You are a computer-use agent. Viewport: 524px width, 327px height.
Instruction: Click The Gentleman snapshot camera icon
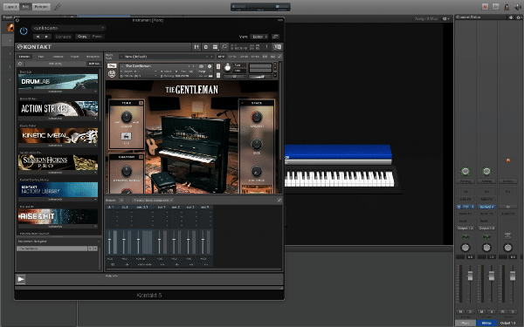pyautogui.click(x=201, y=66)
